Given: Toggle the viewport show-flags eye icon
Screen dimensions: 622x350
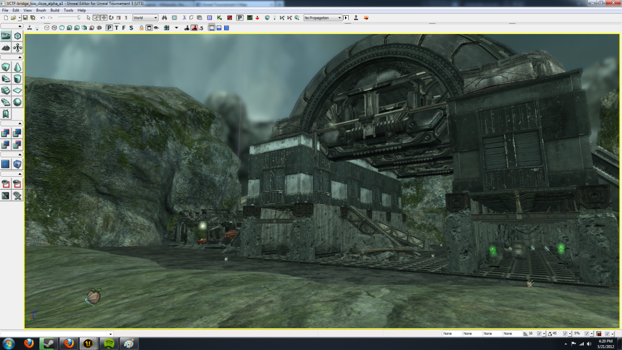Looking at the screenshot, I should point(156,28).
